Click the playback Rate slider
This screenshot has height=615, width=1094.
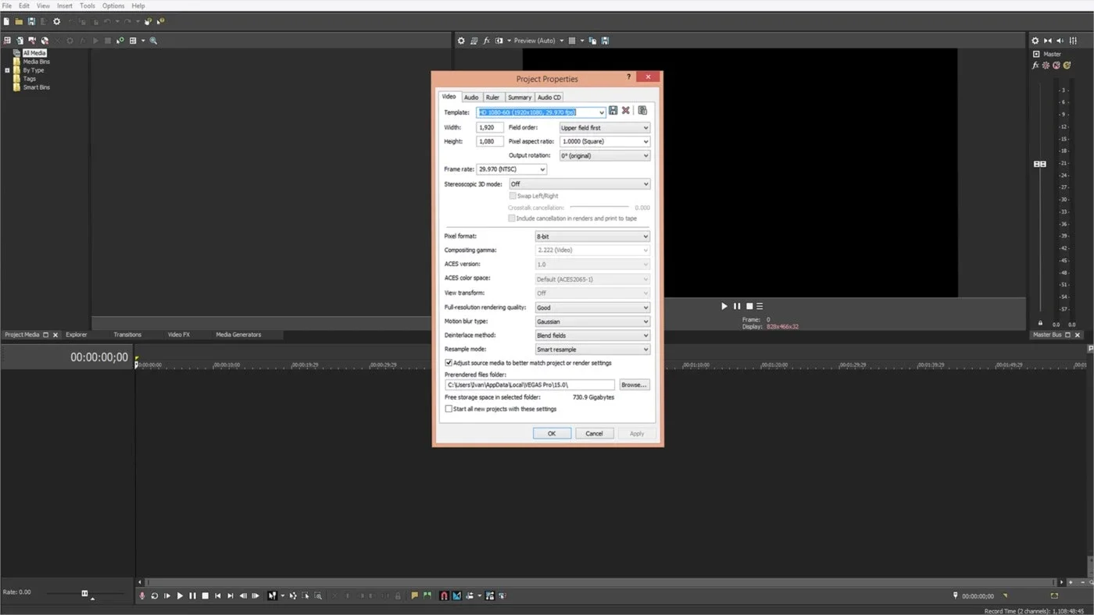84,594
